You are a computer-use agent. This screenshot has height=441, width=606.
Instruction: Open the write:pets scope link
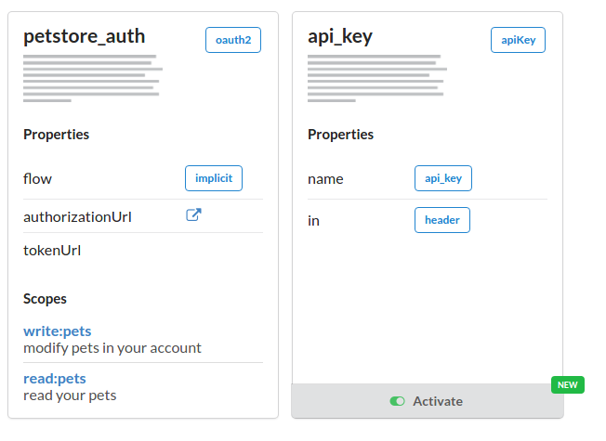pos(58,331)
